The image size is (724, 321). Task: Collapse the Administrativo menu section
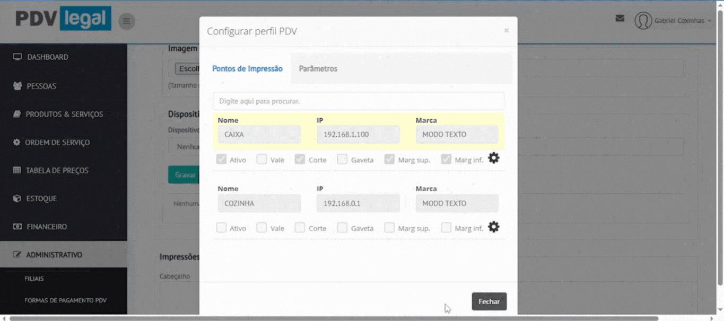(x=54, y=255)
